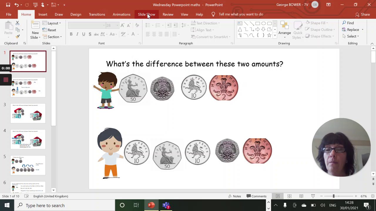This screenshot has height=211, width=376.
Task: Click the ENG keyboard language indicator
Action: (333, 205)
